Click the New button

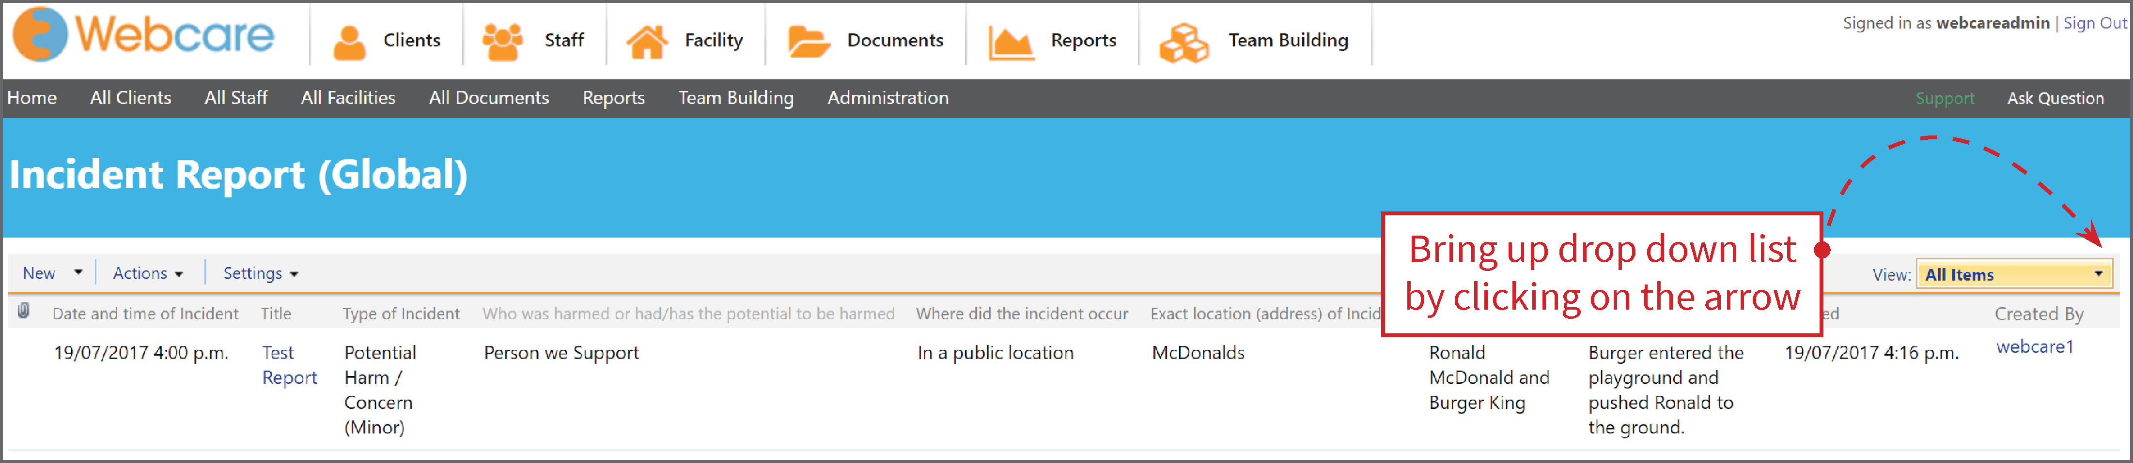point(39,273)
